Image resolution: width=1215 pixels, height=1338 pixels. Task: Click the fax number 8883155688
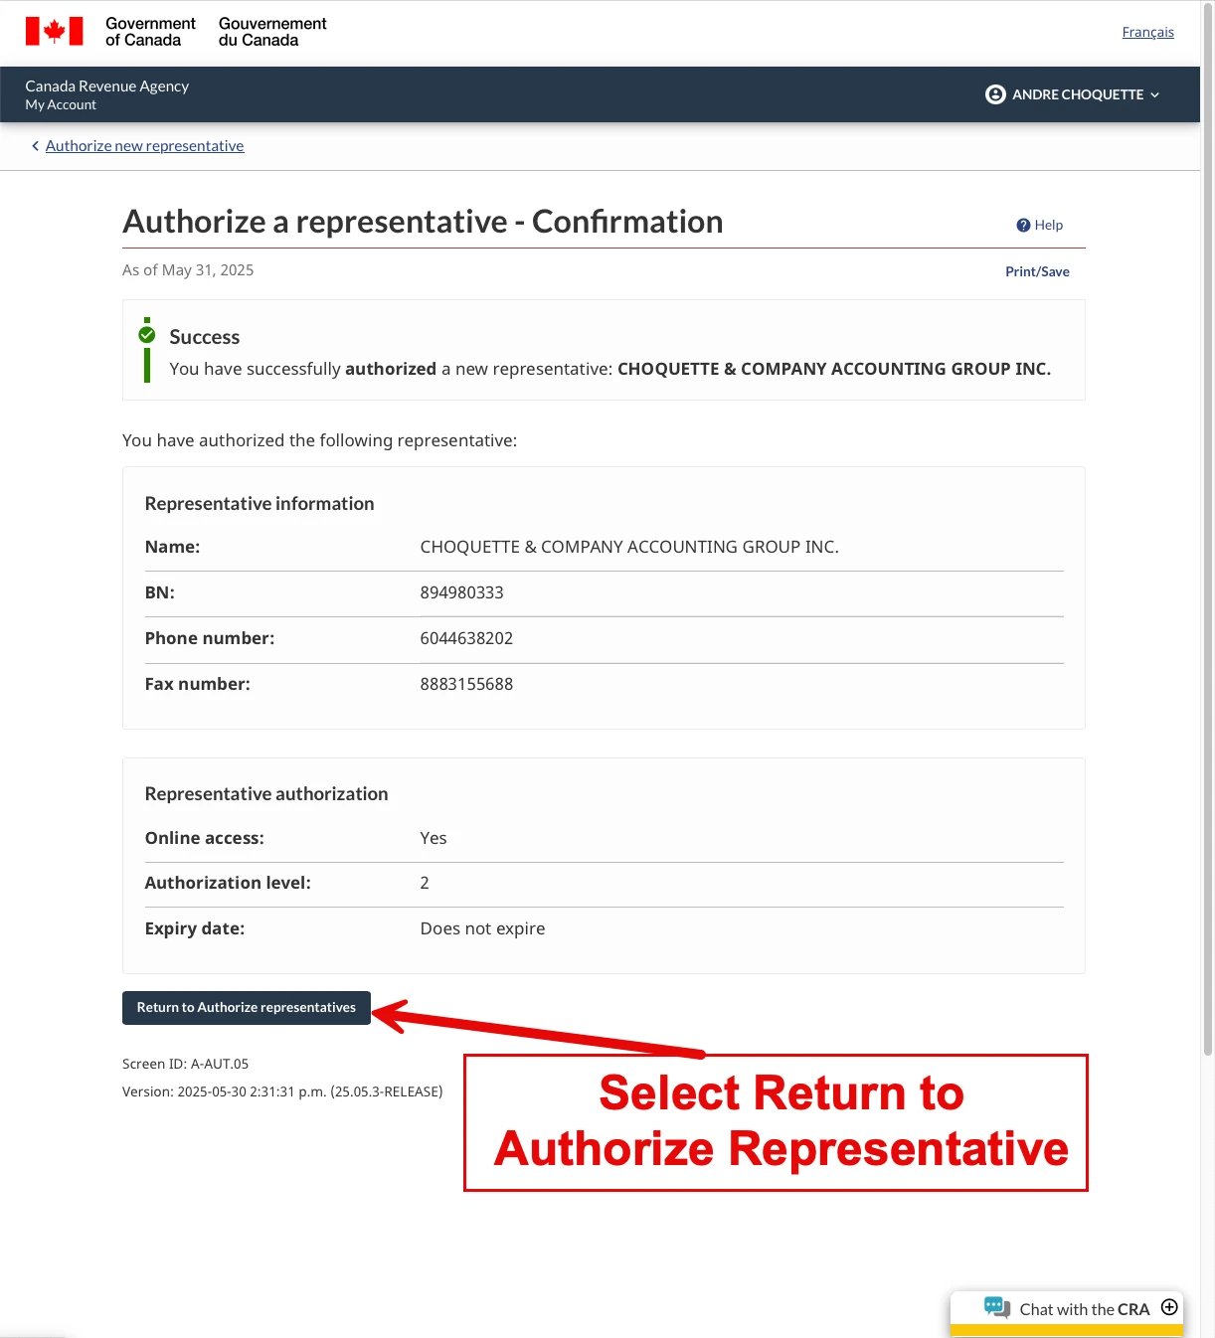point(466,684)
